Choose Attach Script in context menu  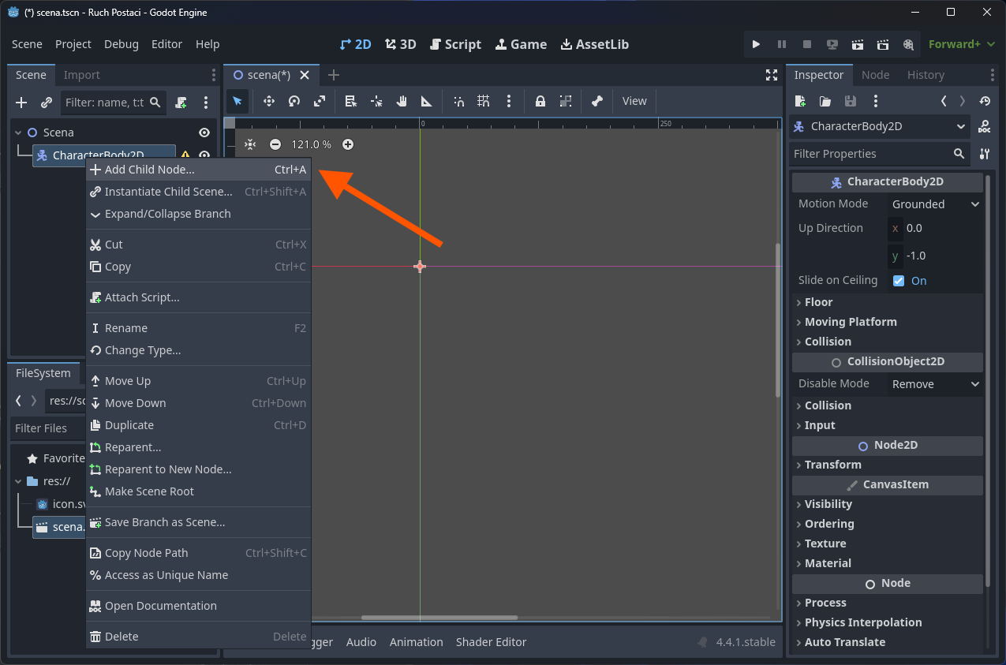tap(198, 297)
